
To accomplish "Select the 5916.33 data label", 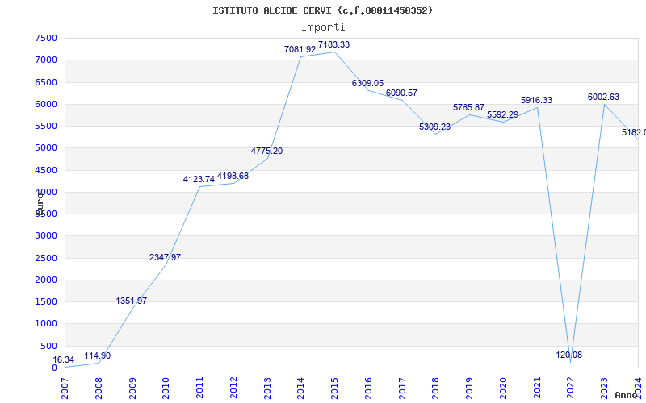I will 536,100.
